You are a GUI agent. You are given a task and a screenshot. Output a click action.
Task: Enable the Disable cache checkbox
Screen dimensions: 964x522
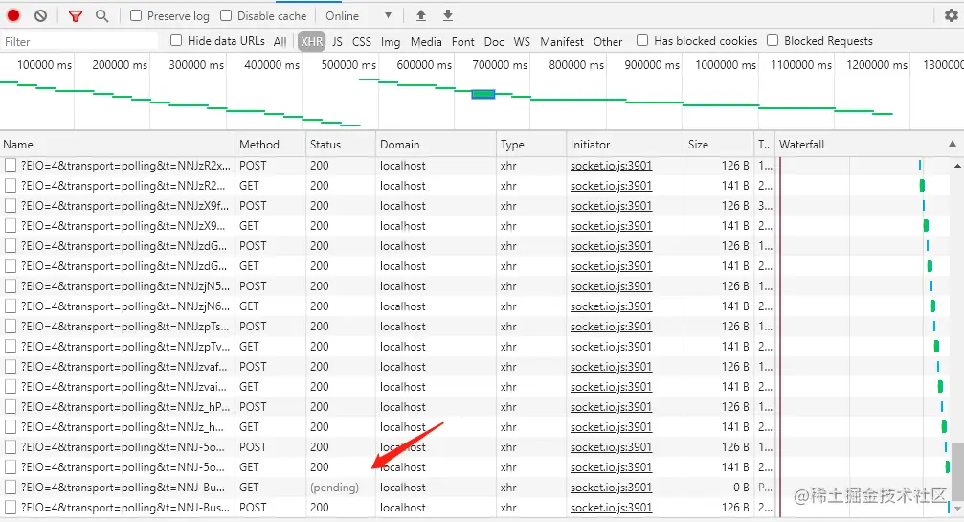click(226, 16)
